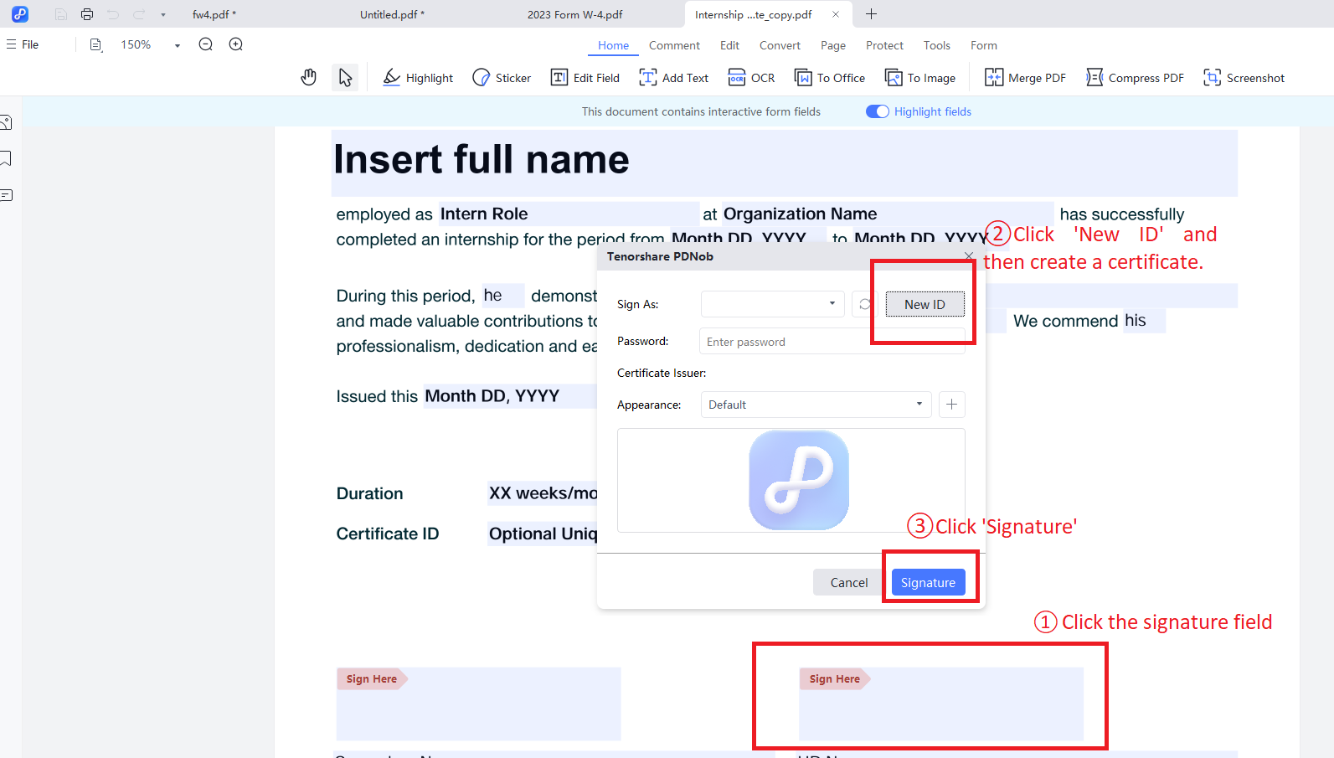Click the left Sign Here signature field
Image resolution: width=1334 pixels, height=758 pixels.
point(478,704)
